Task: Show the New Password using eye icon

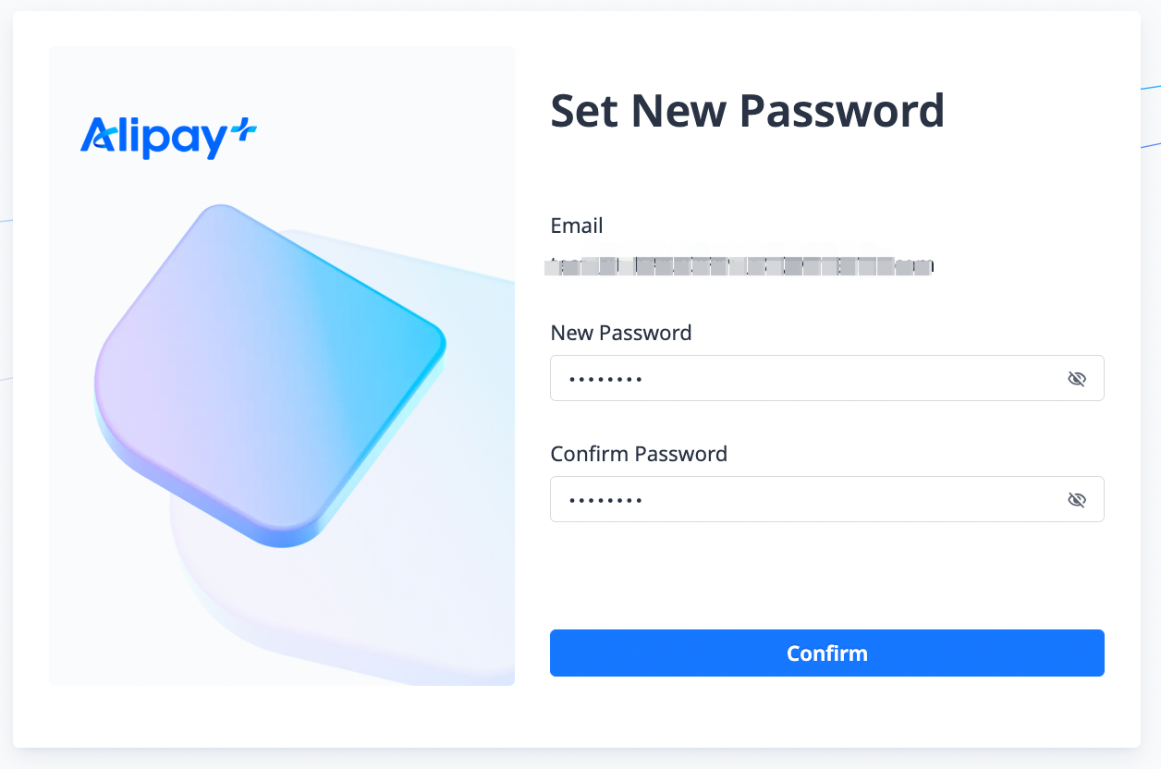Action: [1076, 379]
